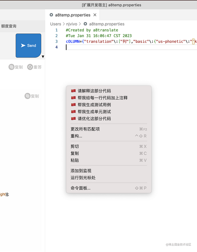This screenshot has height=252, width=197.
Task: Click gear icon in breadcrumb path
Action: point(85,24)
